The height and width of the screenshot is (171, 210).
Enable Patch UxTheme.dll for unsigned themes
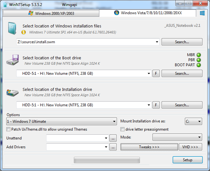coord(8,129)
